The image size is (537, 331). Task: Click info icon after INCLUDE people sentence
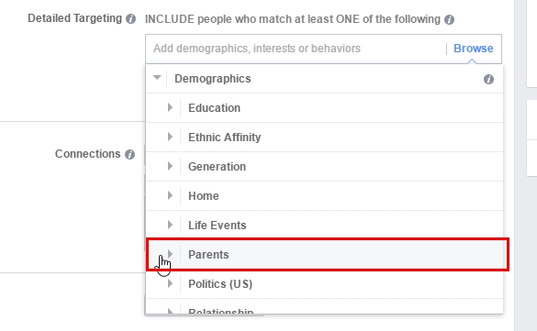[x=449, y=20]
